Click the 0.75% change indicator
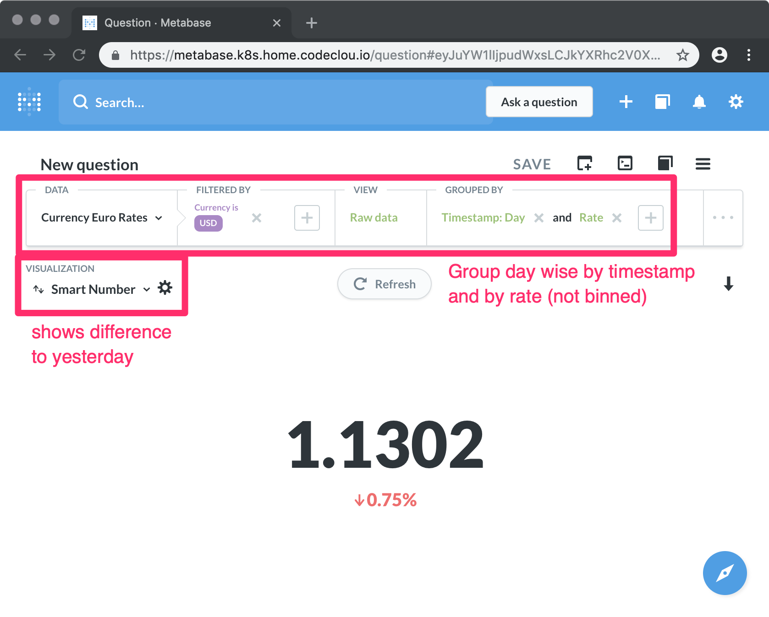The image size is (769, 617). pyautogui.click(x=385, y=500)
